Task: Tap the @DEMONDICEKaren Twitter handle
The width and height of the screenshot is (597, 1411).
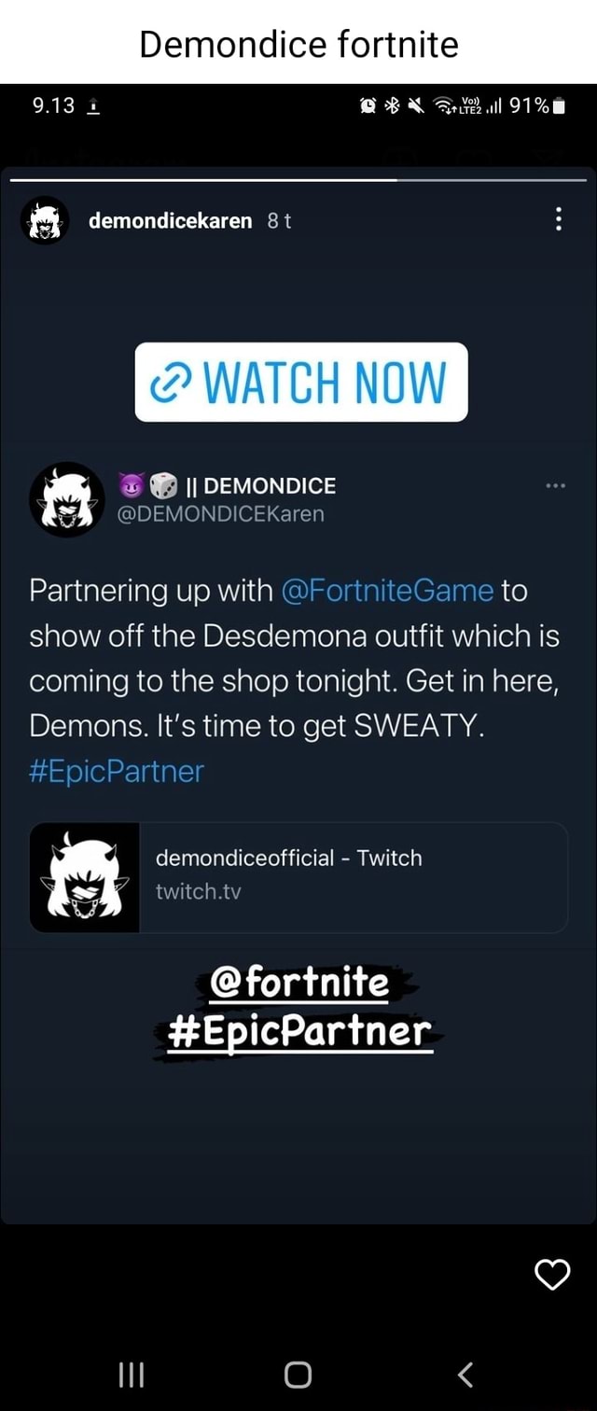Action: (220, 513)
